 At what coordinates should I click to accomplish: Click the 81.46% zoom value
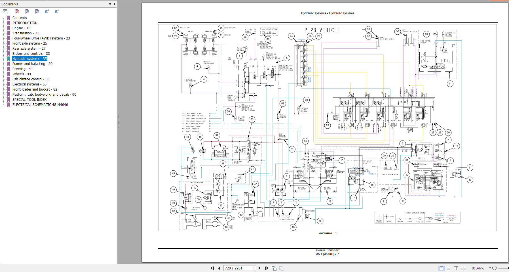pos(478,268)
